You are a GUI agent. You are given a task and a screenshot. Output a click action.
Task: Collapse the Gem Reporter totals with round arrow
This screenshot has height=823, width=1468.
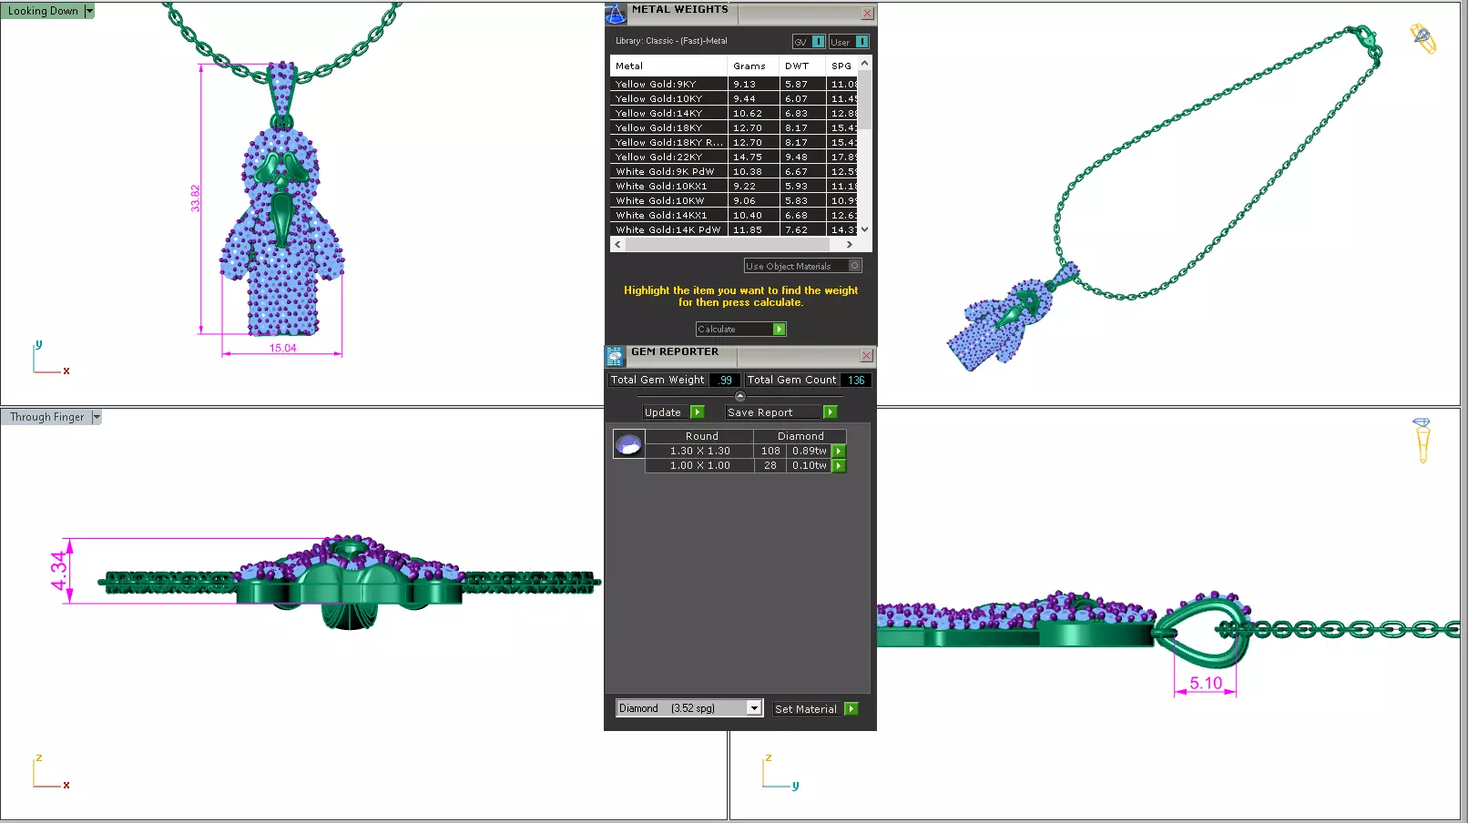(739, 396)
